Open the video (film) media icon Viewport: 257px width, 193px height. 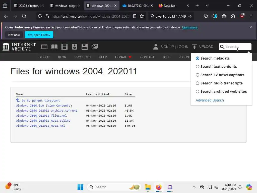coord(65,47)
